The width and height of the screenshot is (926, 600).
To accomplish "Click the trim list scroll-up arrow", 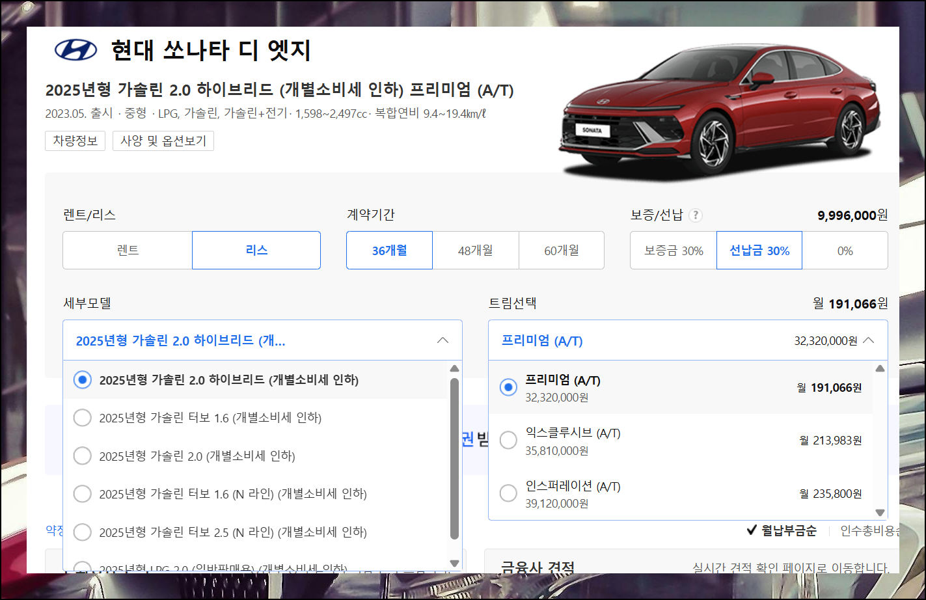I will click(x=880, y=368).
